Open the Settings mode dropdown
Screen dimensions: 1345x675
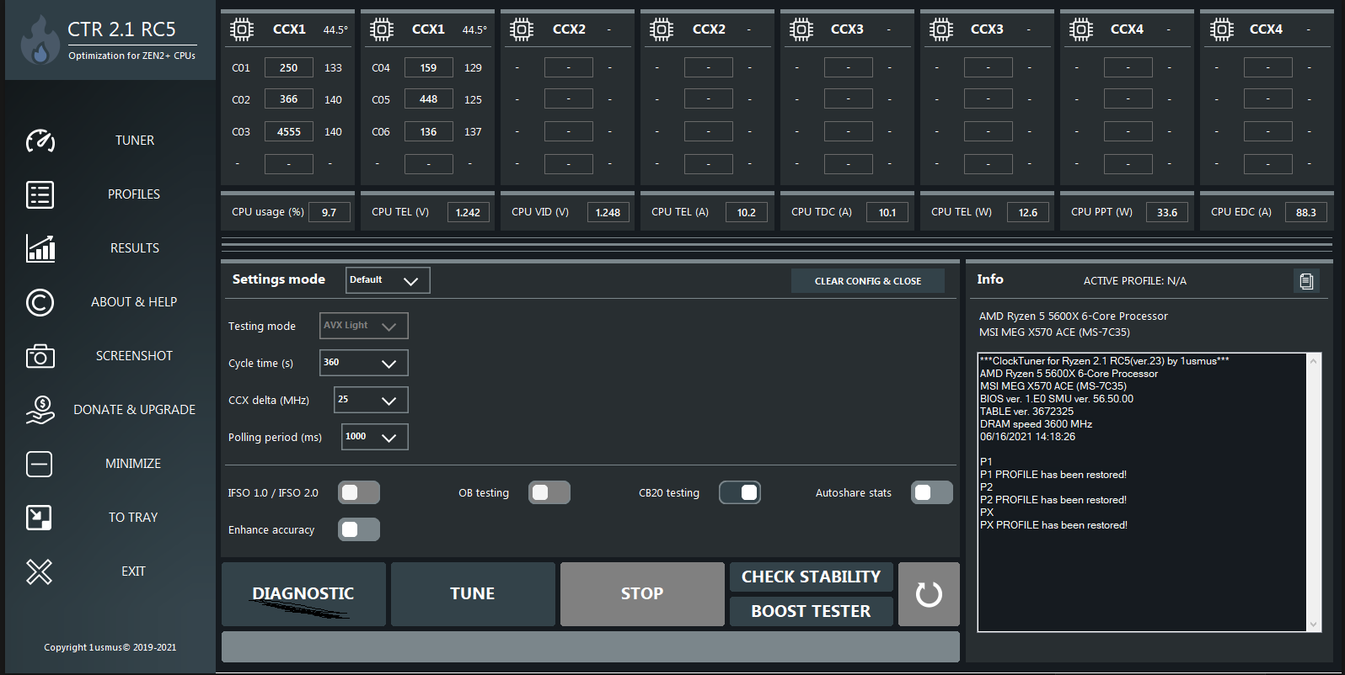click(x=388, y=280)
